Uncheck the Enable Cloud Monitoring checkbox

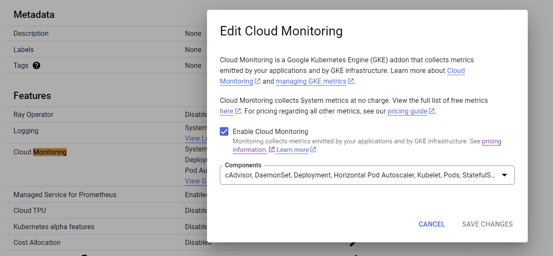(224, 131)
